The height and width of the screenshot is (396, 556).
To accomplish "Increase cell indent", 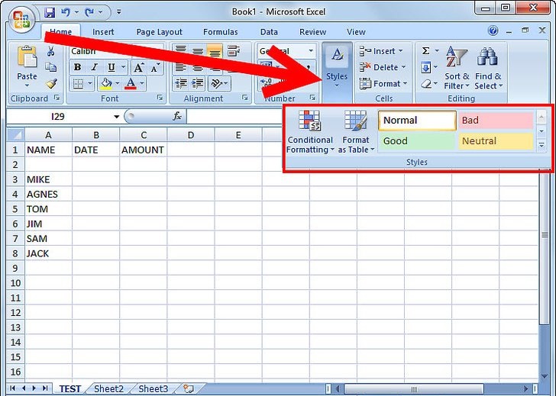I will [198, 84].
